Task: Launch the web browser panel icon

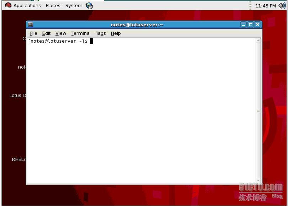Action: click(89, 6)
